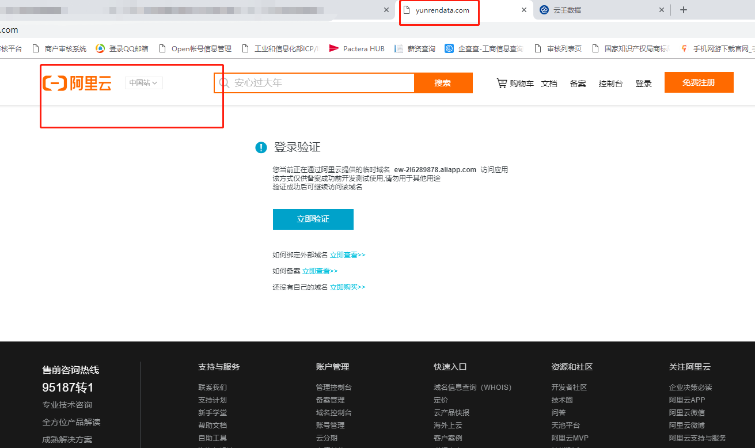The width and height of the screenshot is (755, 448).
Task: Click 立即查看 link for binding external domain
Action: pyautogui.click(x=348, y=255)
